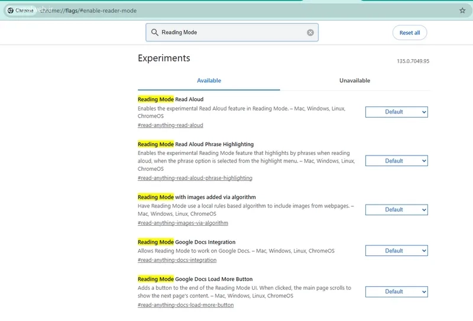Click the #read-anything-docs-integration link

(x=177, y=260)
